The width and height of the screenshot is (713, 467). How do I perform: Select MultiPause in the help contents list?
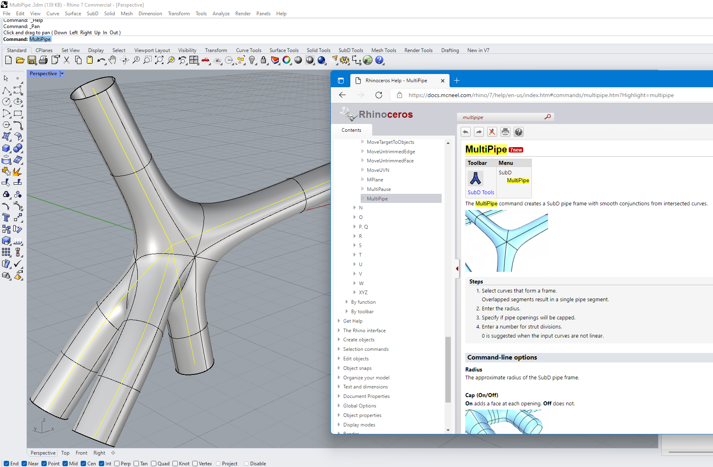[x=378, y=189]
